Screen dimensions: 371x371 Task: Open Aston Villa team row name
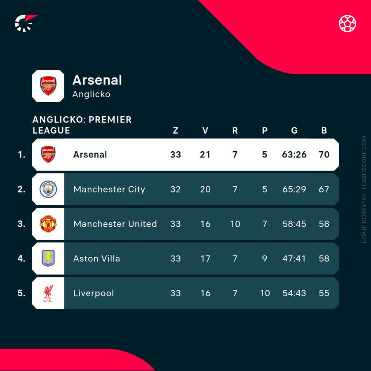coord(96,258)
